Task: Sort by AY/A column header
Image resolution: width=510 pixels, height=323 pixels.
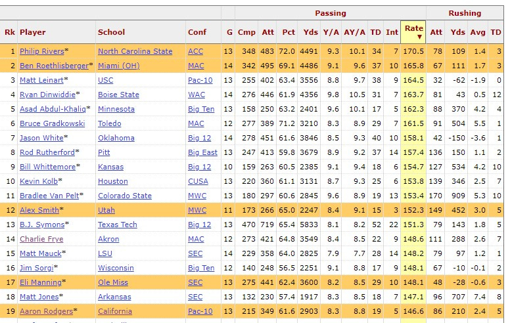Action: click(x=354, y=32)
